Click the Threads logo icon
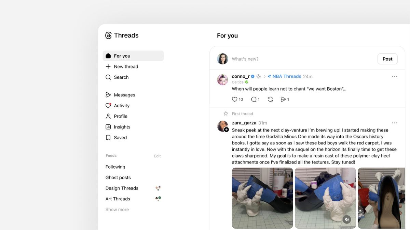Viewport: 410px width, 230px height. (x=108, y=35)
